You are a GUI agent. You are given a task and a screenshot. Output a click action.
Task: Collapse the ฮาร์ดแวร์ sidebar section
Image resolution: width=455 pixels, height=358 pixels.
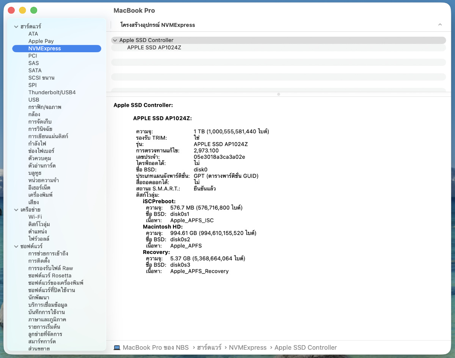16,26
